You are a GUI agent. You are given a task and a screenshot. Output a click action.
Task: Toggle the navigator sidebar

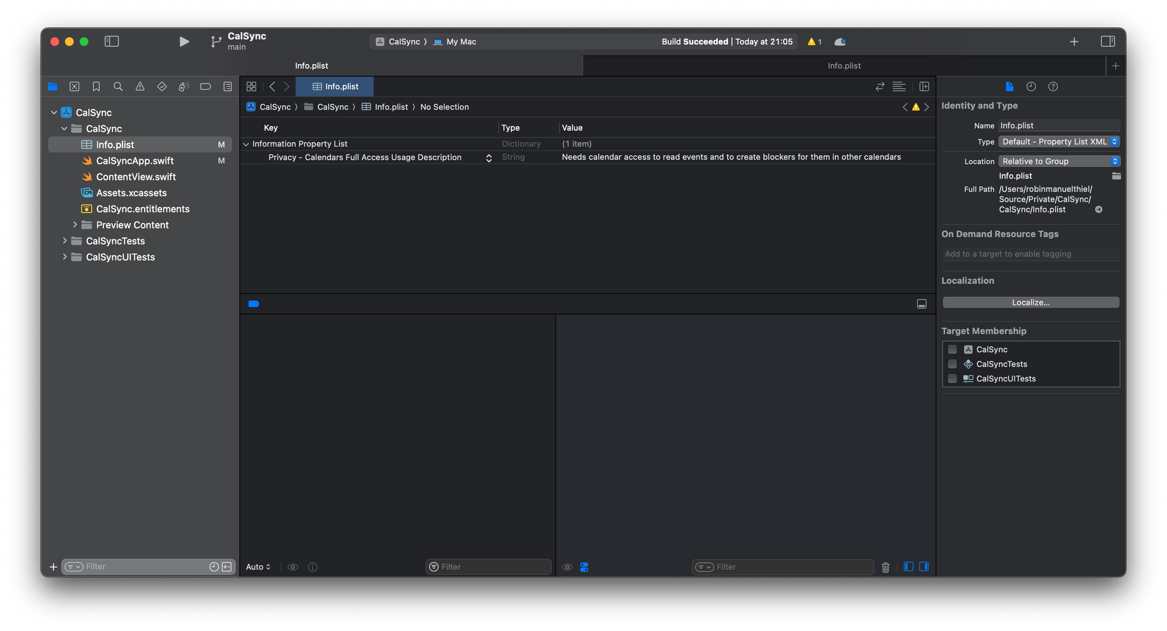(111, 41)
